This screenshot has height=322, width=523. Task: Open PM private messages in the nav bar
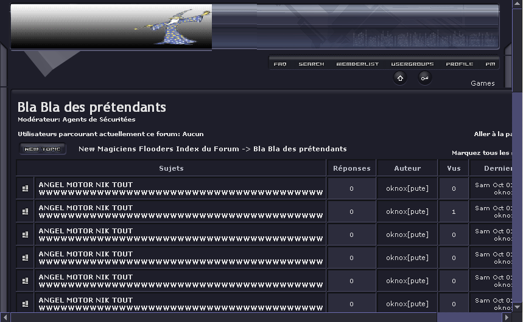pos(490,64)
